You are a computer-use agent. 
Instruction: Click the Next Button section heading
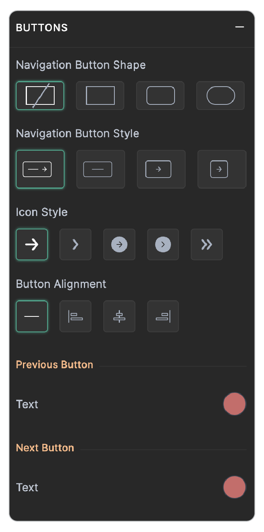coord(45,447)
